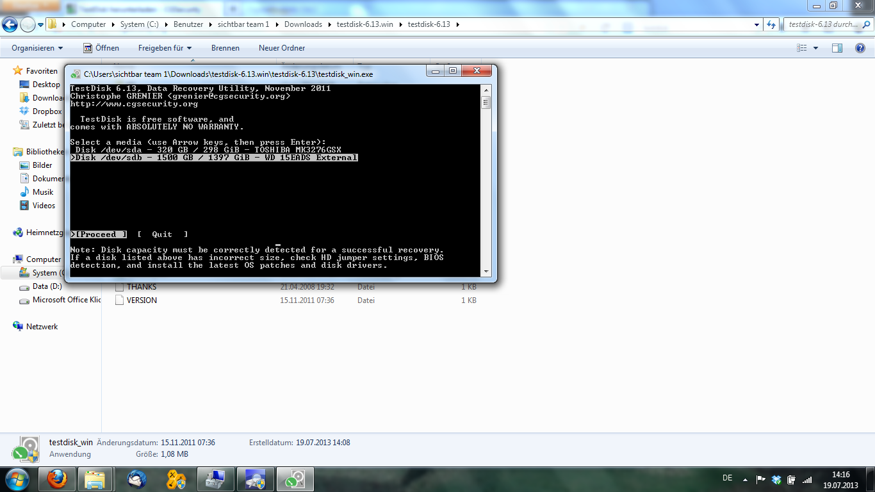875x492 pixels.
Task: Launch Firefox from the taskbar
Action: tap(57, 479)
